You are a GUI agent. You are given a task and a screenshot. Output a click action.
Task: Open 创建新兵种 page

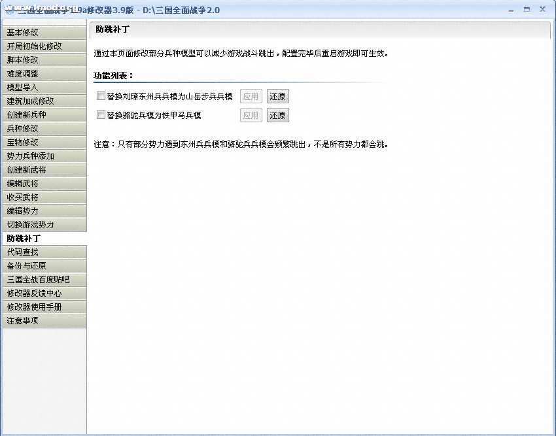pyautogui.click(x=44, y=114)
